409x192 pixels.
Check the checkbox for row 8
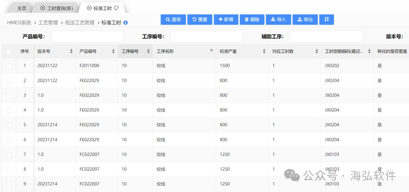[x=9, y=169]
